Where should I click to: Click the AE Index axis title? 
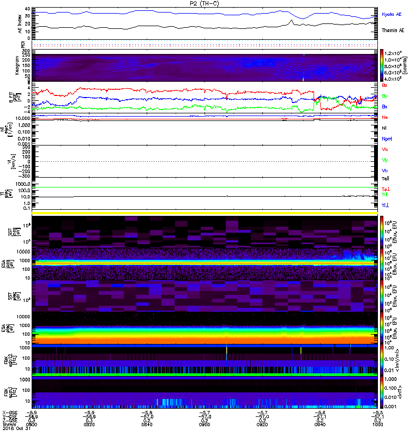pos(20,24)
